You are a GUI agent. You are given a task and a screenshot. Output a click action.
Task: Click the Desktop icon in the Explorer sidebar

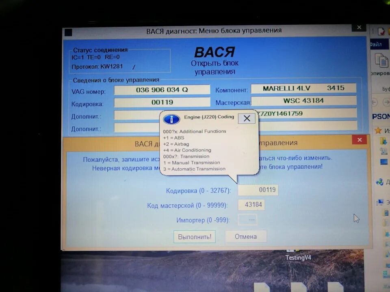click(x=384, y=162)
